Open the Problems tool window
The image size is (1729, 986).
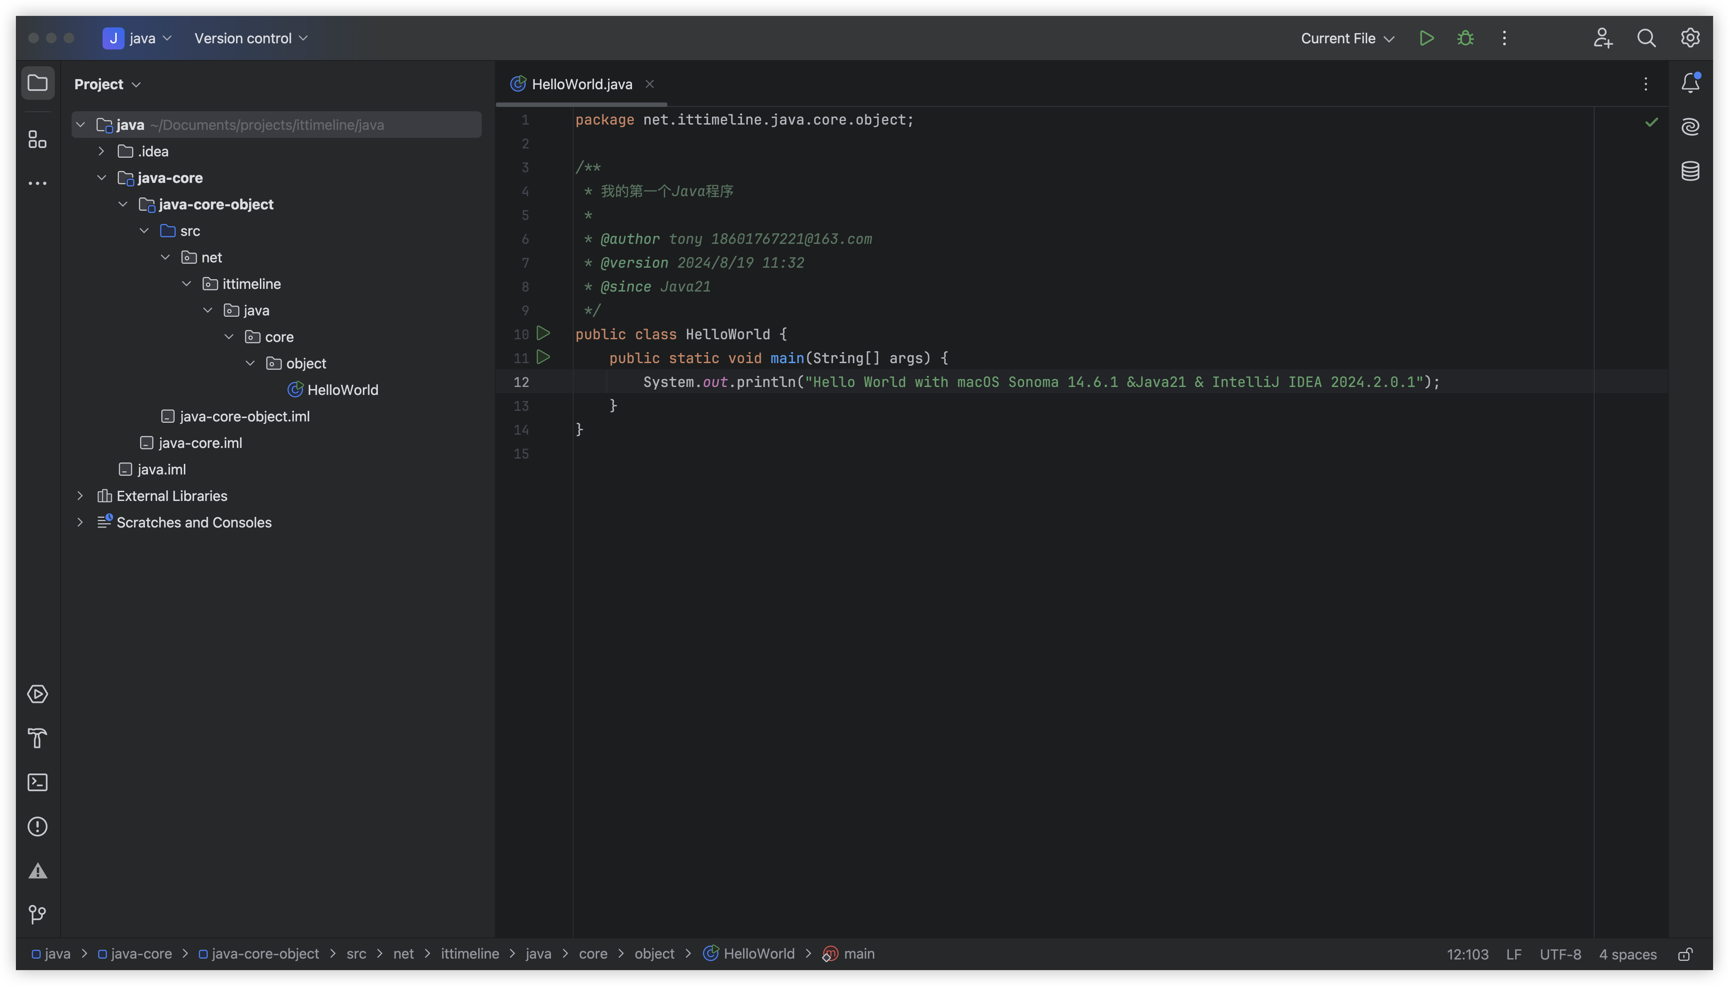click(x=37, y=827)
